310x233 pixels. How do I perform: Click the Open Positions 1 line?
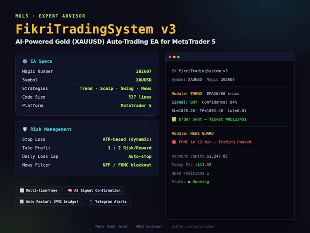(x=190, y=173)
